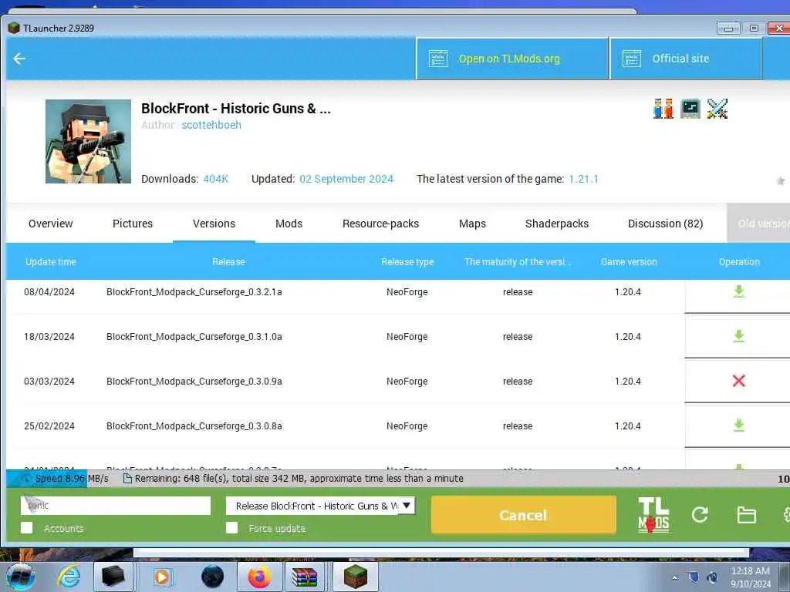The image size is (790, 592).
Task: Open the game folder icon
Action: [x=746, y=515]
